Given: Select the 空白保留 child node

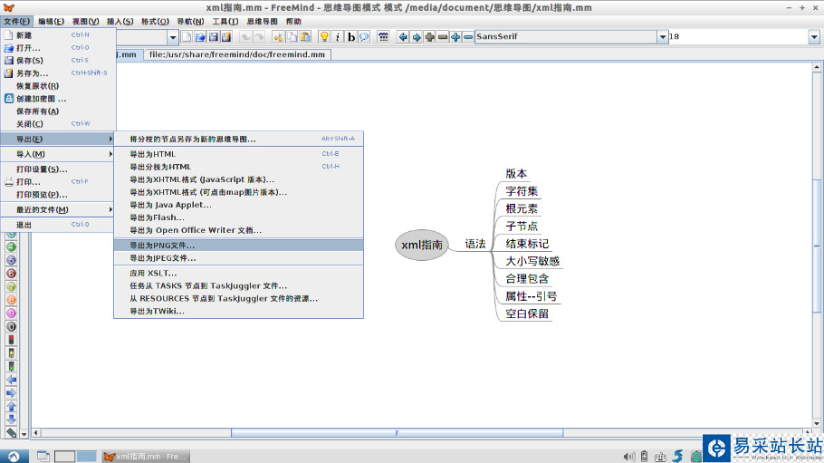Looking at the screenshot, I should (527, 313).
